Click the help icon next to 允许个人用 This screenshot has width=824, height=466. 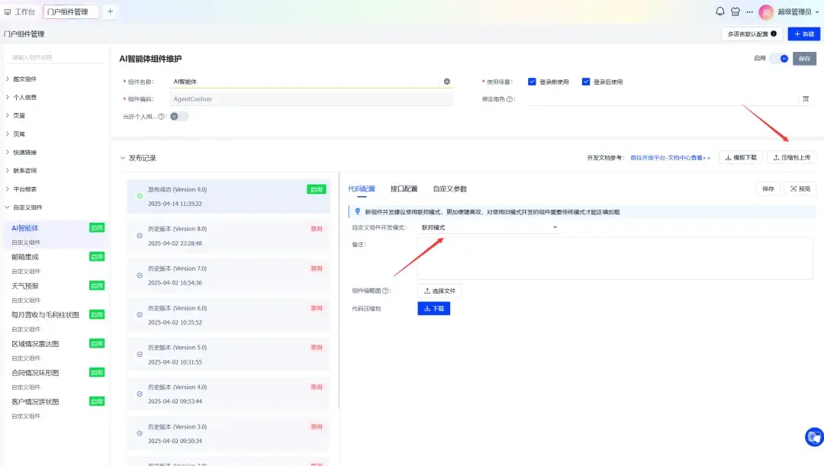pos(161,117)
